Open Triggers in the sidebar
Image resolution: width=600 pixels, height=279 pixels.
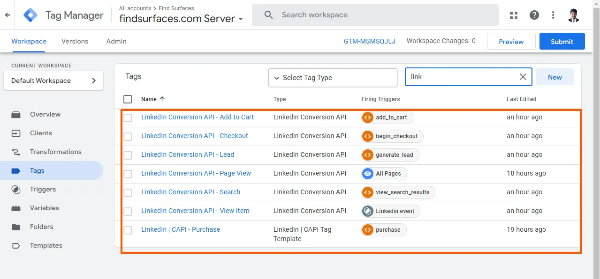click(x=43, y=189)
